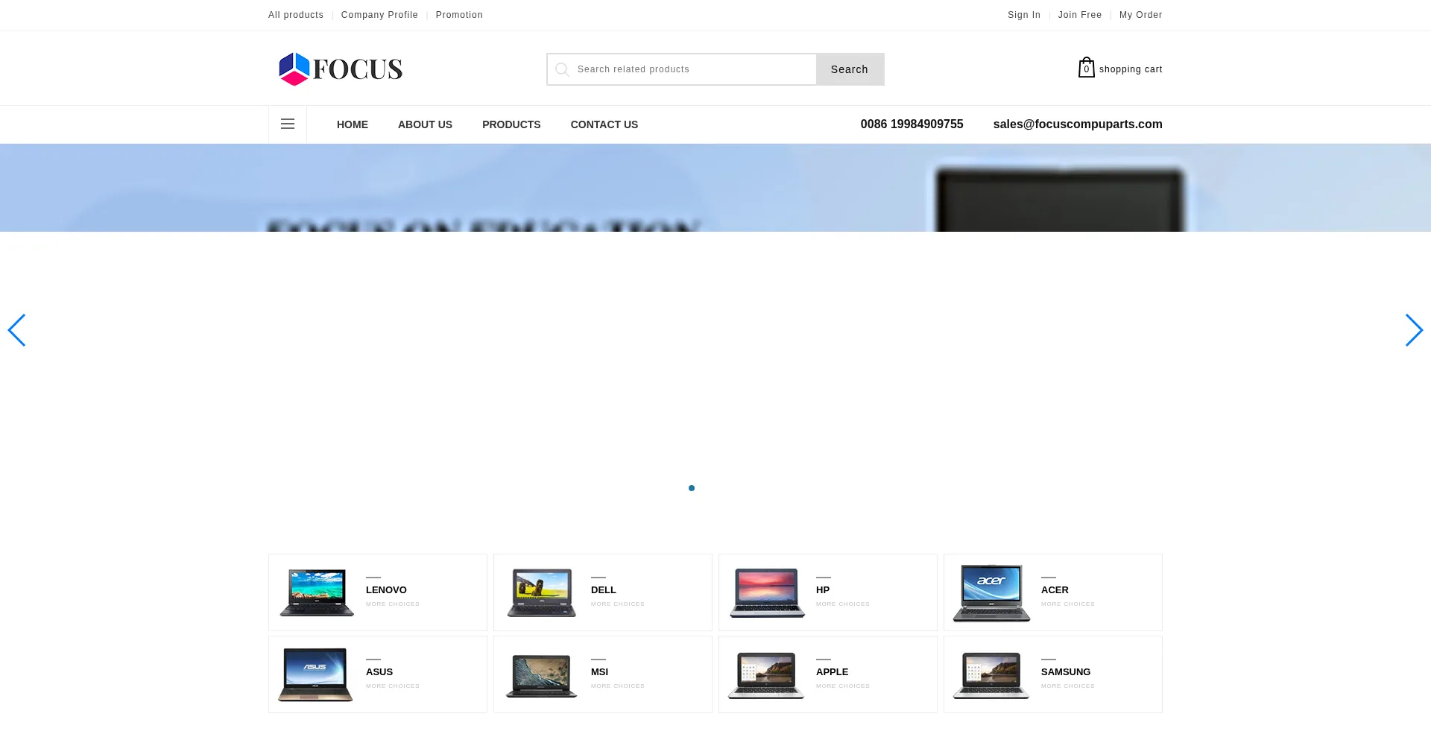Advance to next banner slide arrow
The image size is (1431, 740).
coord(1413,330)
